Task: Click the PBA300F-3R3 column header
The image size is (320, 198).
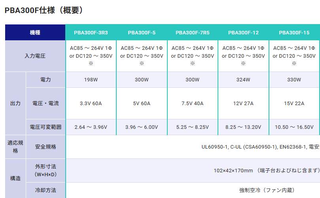Action: (x=91, y=33)
